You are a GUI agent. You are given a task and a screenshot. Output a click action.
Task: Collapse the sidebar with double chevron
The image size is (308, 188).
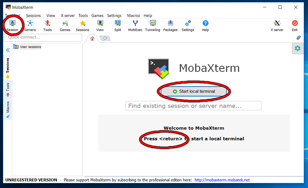click(x=8, y=50)
